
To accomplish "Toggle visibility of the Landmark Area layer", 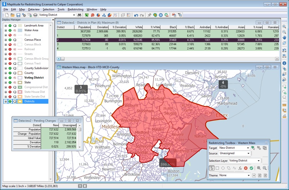I will click(x=10, y=25).
